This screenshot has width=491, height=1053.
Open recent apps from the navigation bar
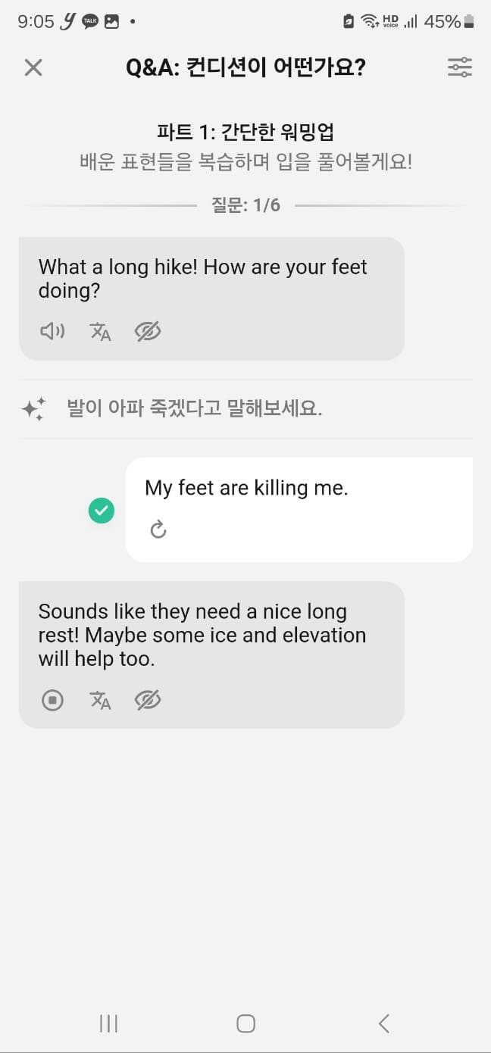click(x=108, y=1023)
